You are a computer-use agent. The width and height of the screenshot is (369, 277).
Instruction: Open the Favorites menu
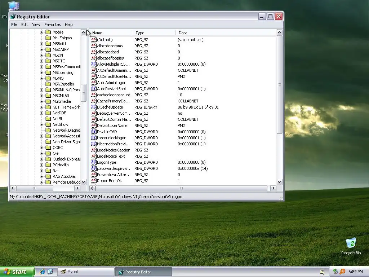[53, 25]
